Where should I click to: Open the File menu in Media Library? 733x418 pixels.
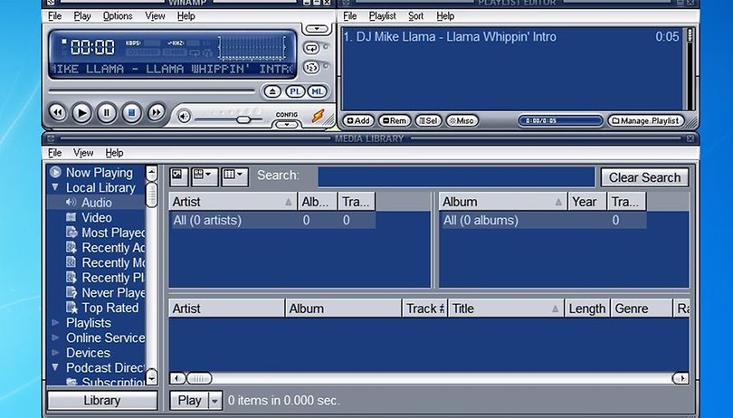[54, 153]
